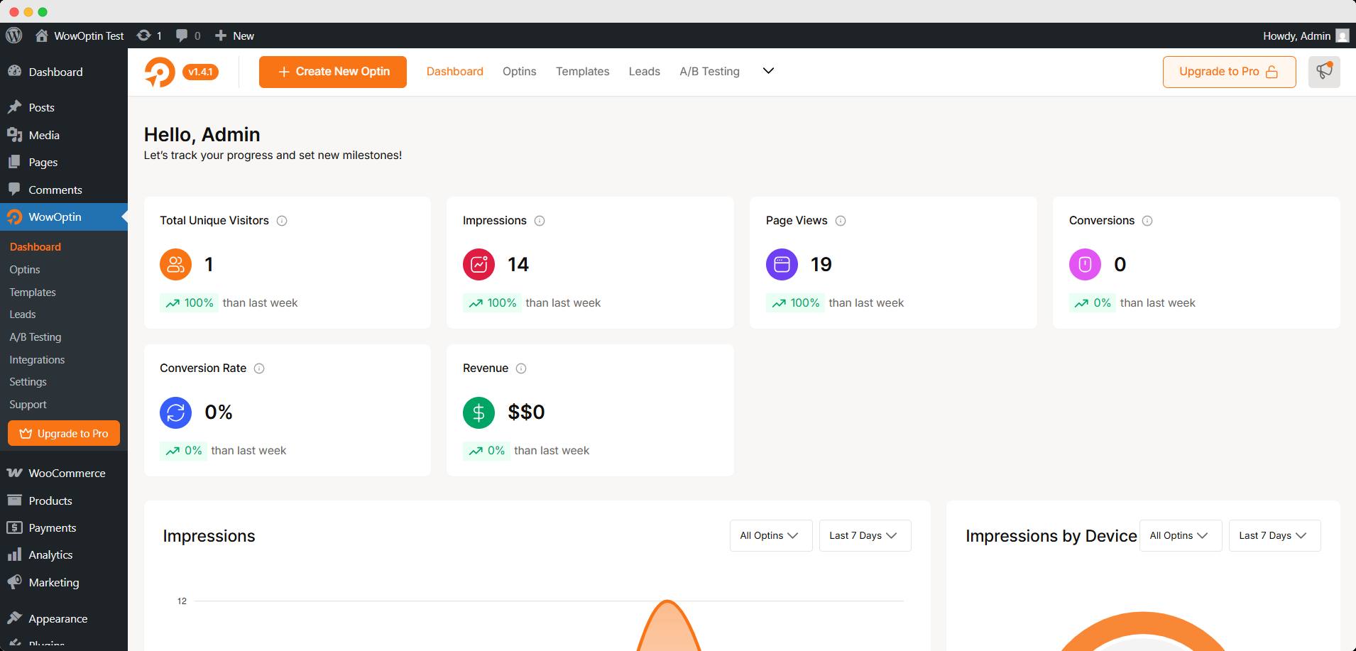Screen dimensions: 1356x651
Task: Click the Conversion Rate info icon
Action: click(x=259, y=368)
